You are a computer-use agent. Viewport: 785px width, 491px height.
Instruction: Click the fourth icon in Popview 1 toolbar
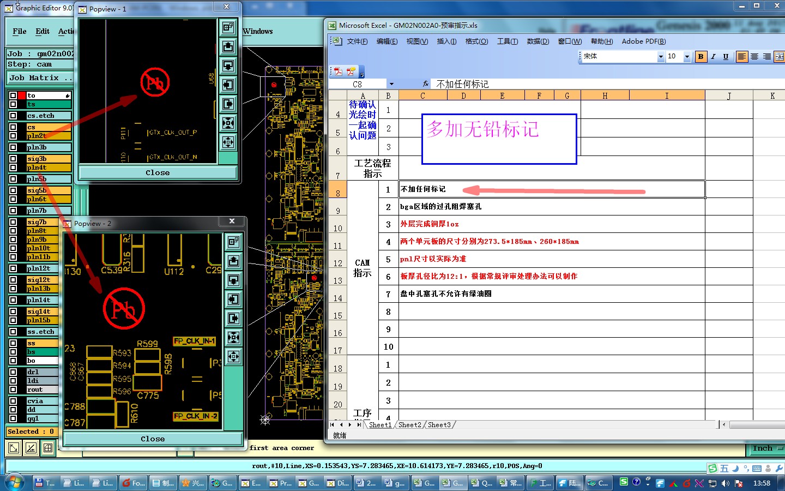tap(228, 85)
